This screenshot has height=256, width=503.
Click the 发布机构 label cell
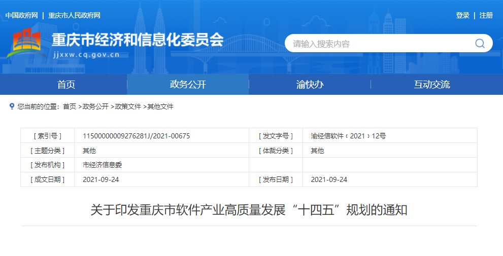(48, 165)
